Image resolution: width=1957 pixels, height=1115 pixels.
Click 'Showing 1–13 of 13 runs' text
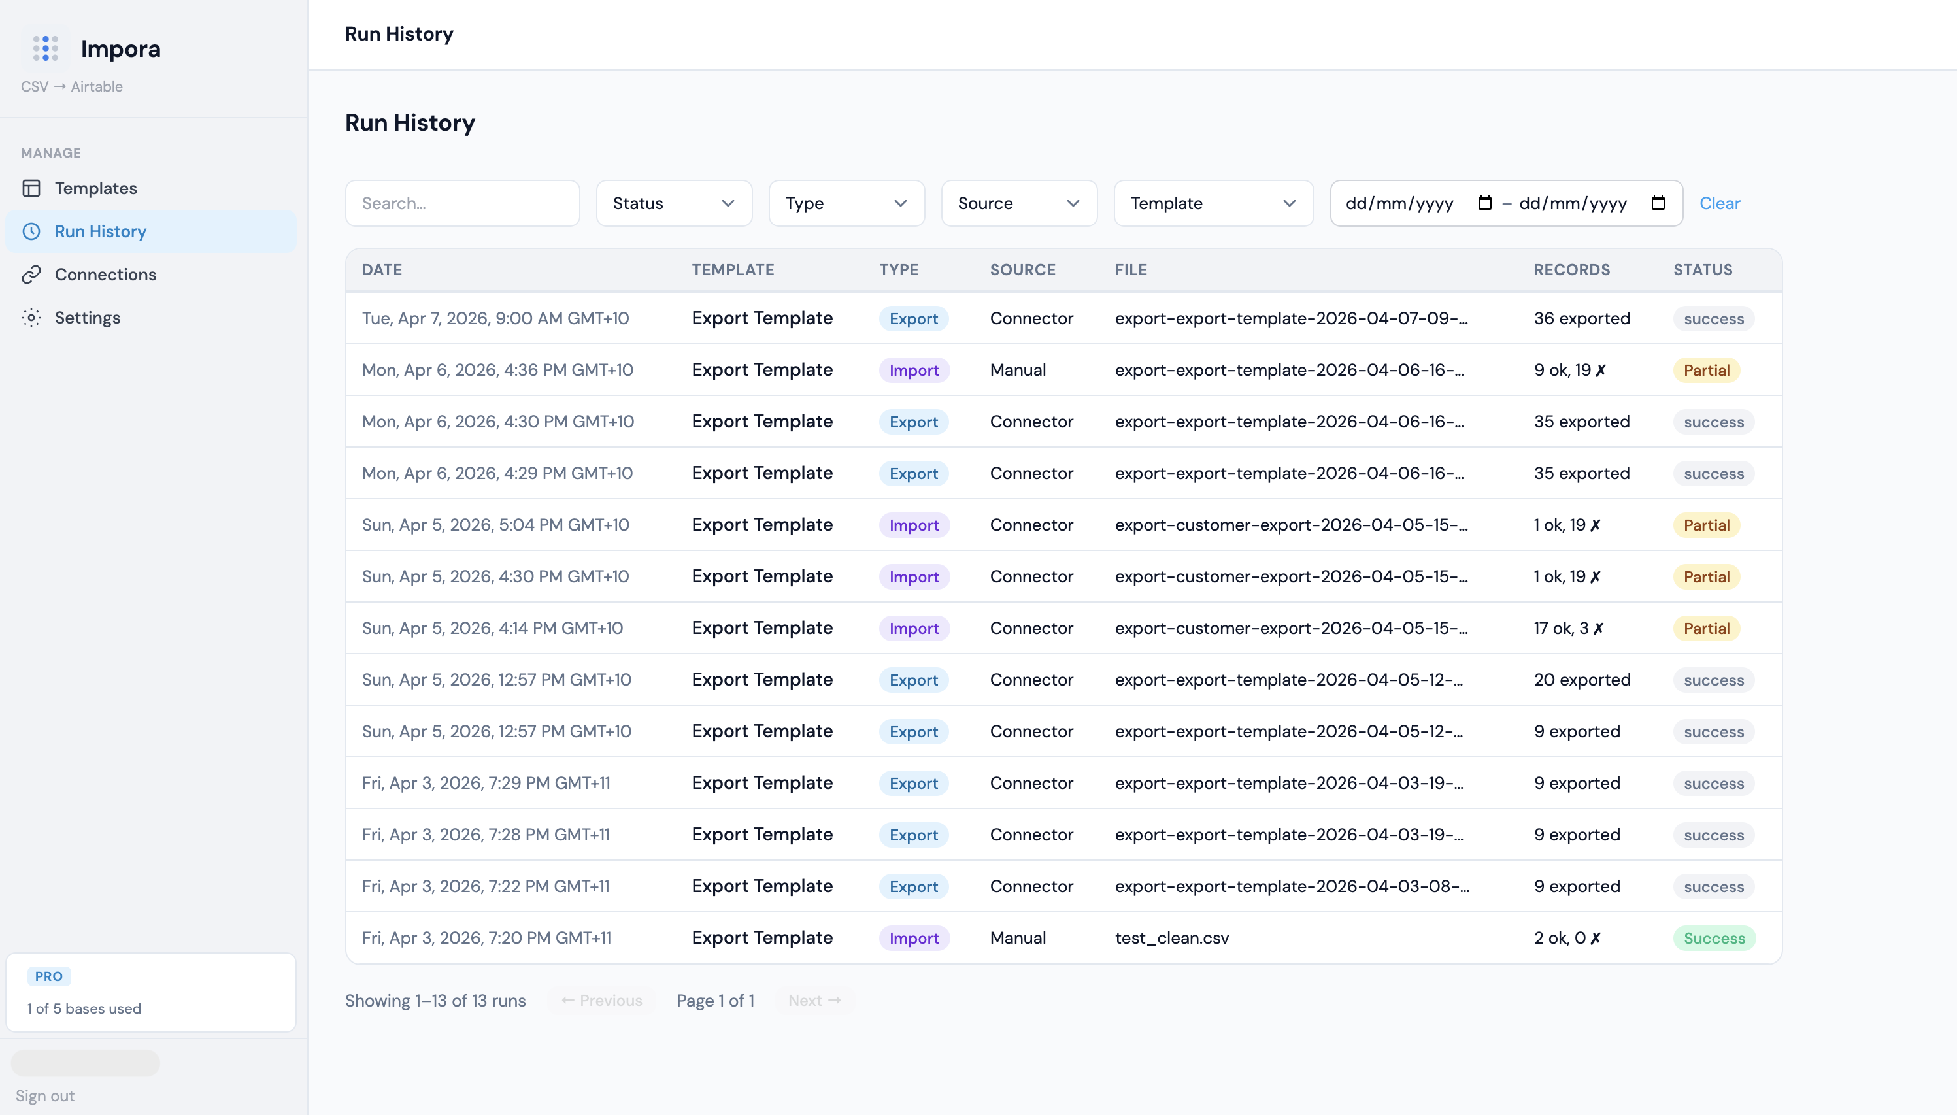(435, 1000)
